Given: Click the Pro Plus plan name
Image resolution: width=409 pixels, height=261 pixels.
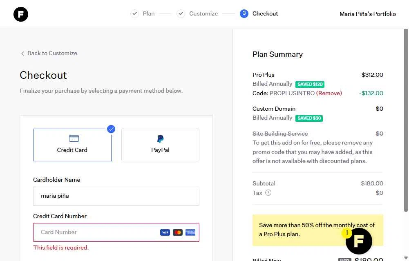Looking at the screenshot, I should [x=264, y=75].
